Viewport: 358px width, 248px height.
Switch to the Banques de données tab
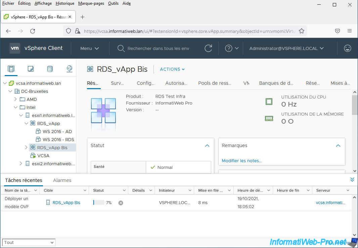[x=276, y=83]
